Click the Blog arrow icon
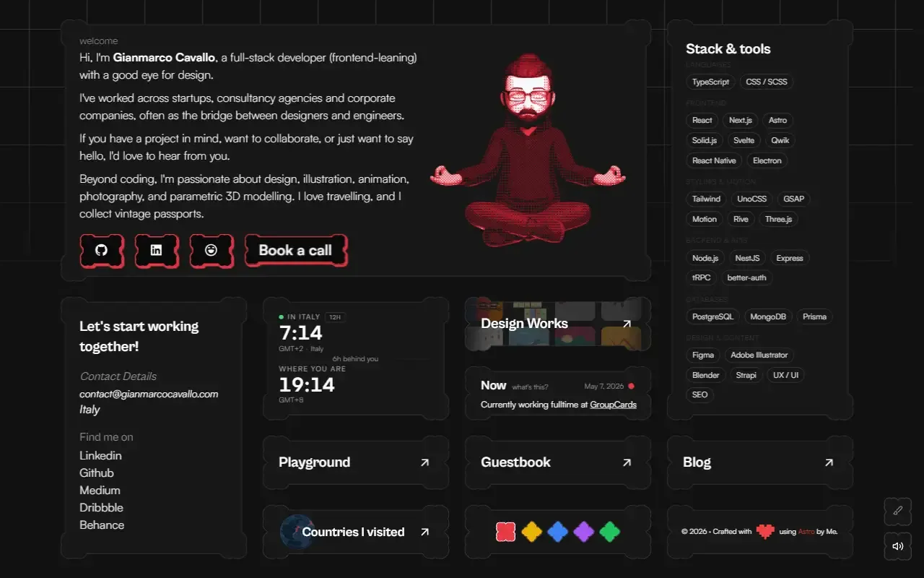924x578 pixels. pyautogui.click(x=829, y=462)
